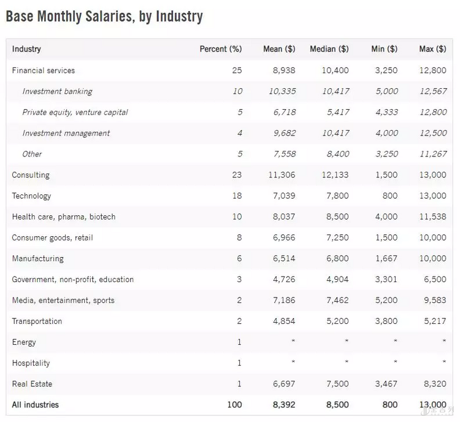Select the Percent (%) column header
This screenshot has height=422, width=460.
(x=221, y=49)
